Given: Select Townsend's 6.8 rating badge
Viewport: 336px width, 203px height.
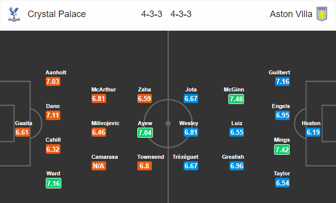Looking at the screenshot, I should 145,166.
